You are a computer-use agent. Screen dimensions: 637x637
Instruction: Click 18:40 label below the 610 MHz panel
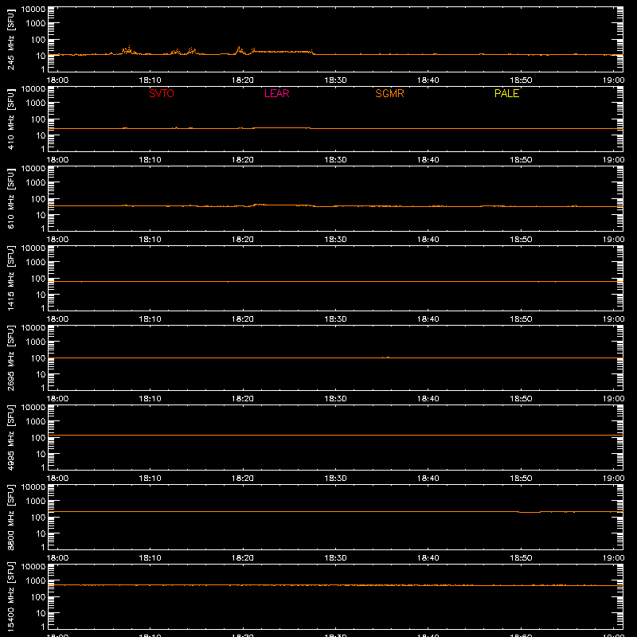[428, 240]
